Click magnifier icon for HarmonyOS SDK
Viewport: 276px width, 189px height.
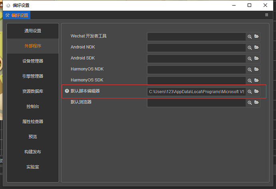pos(250,81)
